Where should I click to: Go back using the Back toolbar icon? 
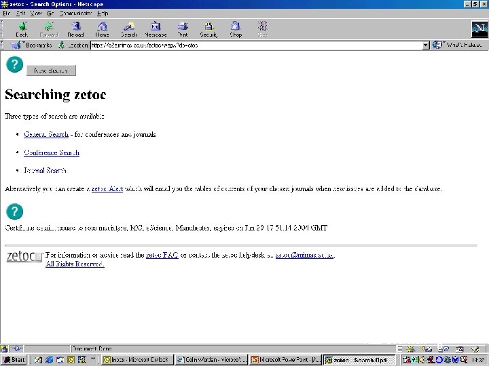(x=22, y=30)
